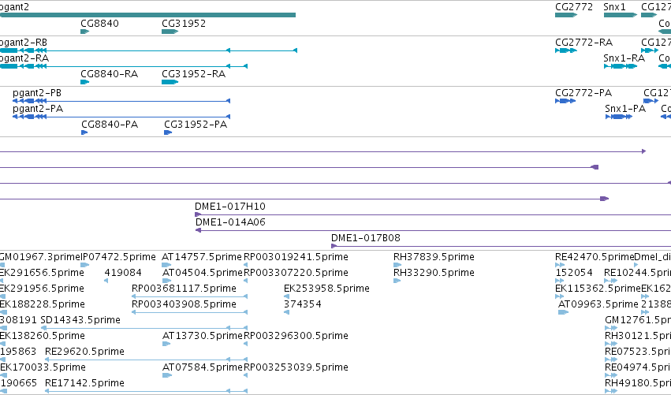The width and height of the screenshot is (671, 395).
Task: Click the CG31952-RA transcript glyph
Action: (x=170, y=82)
